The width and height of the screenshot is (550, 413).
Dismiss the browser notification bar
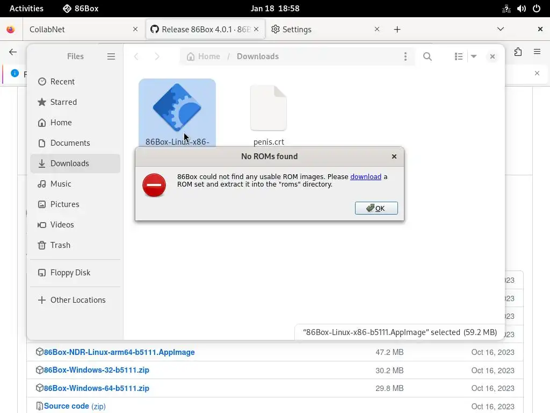coord(537,73)
